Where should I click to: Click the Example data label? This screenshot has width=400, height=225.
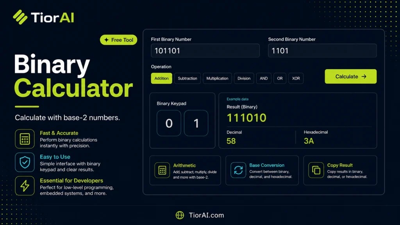237,99
